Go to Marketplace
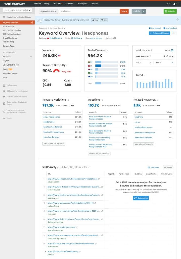 click(83, 4)
